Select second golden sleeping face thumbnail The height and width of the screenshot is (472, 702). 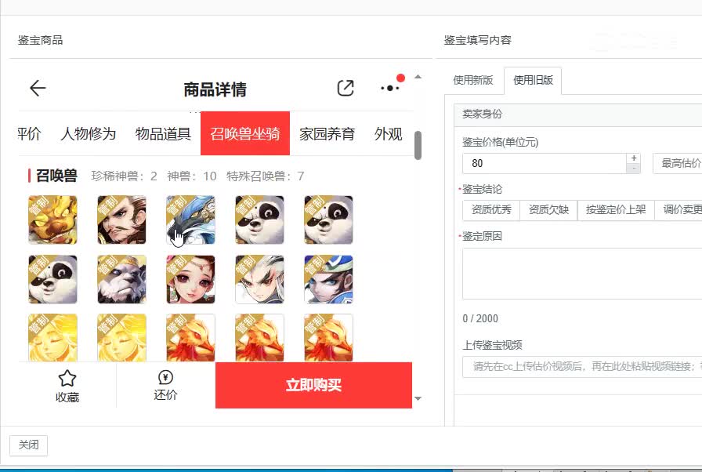click(x=121, y=338)
